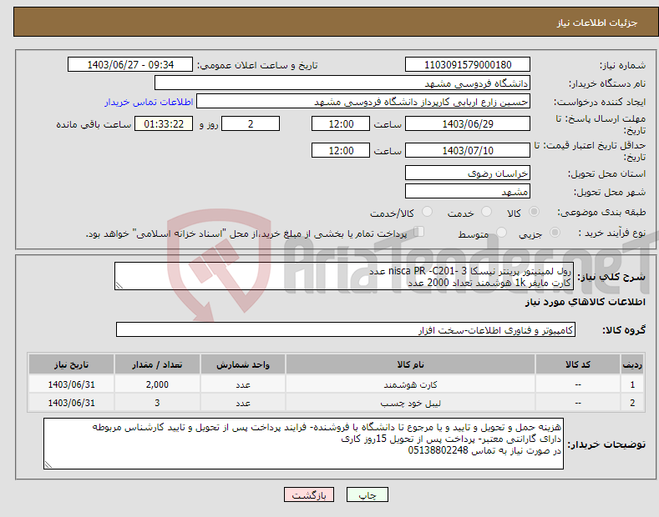Click the remaining time field 01:33:22

click(164, 123)
